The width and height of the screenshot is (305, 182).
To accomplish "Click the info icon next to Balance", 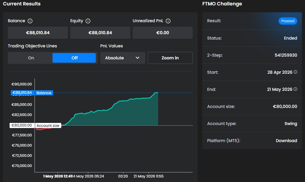I will click(30, 21).
